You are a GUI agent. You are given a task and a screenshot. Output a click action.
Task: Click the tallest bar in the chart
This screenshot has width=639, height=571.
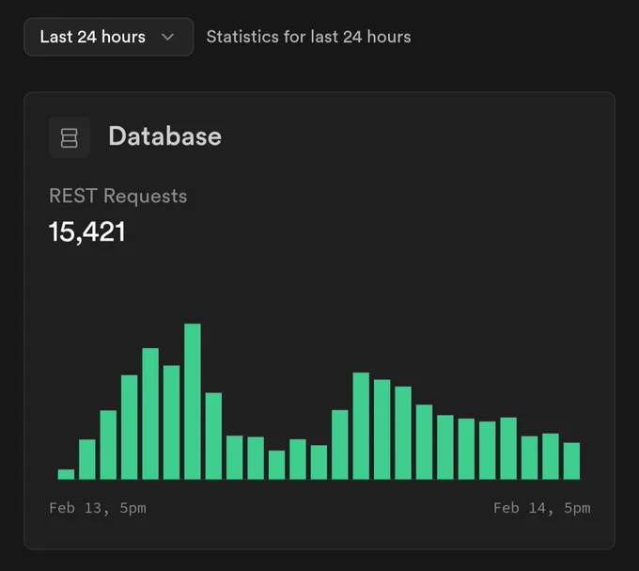pos(193,402)
